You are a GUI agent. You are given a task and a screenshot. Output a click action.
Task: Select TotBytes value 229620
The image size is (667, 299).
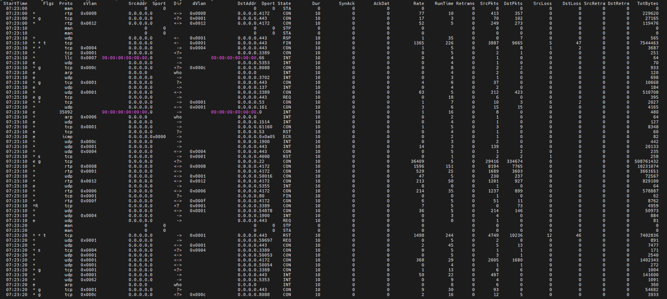coord(651,13)
